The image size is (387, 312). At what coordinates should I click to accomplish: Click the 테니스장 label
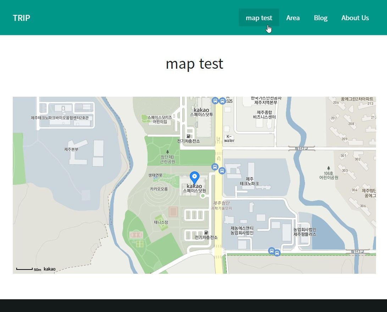pyautogui.click(x=161, y=222)
